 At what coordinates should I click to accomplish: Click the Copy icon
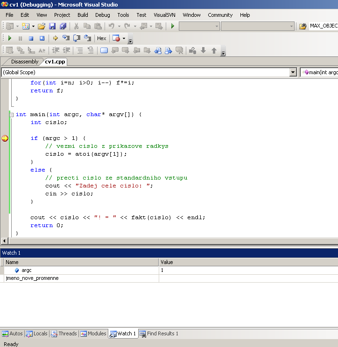click(x=87, y=26)
